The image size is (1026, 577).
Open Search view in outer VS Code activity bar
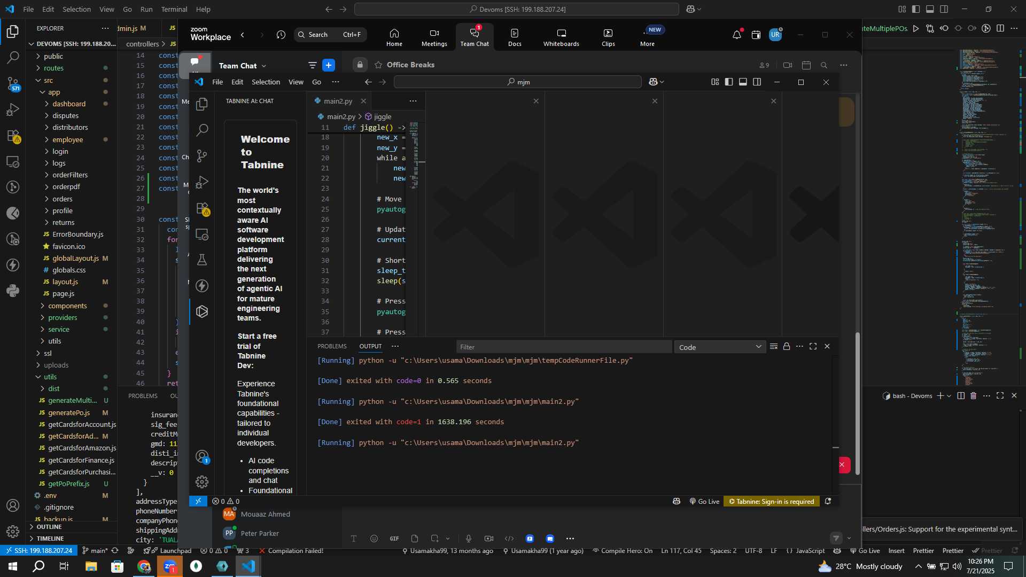coord(13,57)
